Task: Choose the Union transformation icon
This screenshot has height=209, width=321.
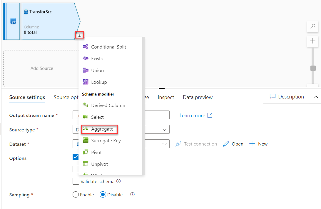Action: [86, 70]
